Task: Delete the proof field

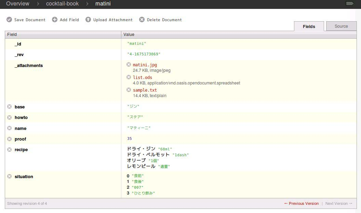Action: pyautogui.click(x=10, y=139)
